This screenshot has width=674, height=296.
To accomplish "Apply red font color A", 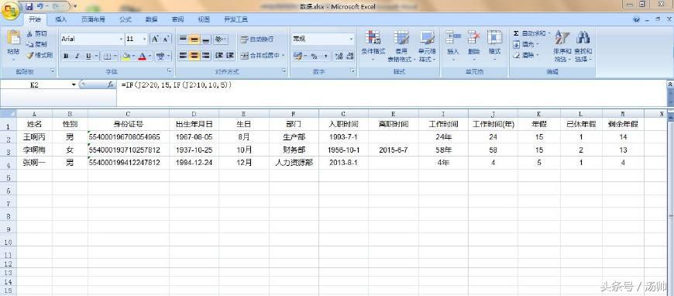I will pos(143,56).
